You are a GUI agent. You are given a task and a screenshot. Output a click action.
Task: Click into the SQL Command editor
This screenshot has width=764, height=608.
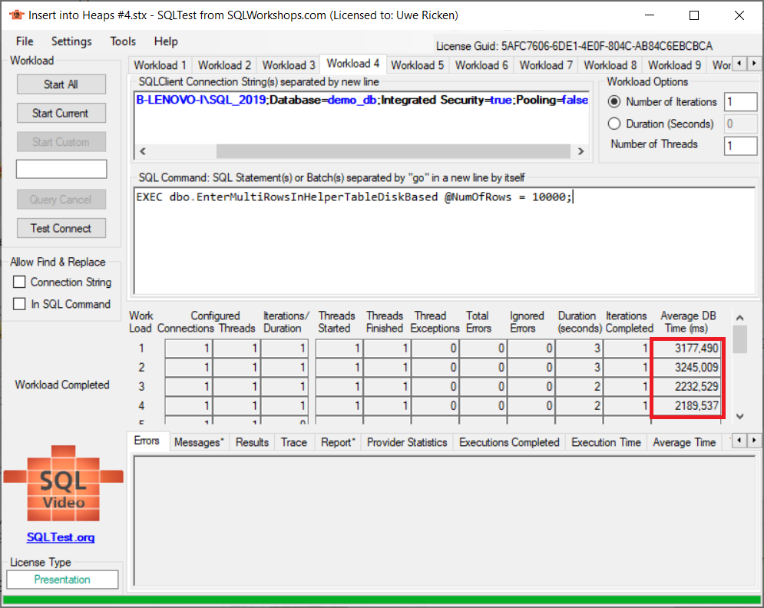[x=445, y=241]
